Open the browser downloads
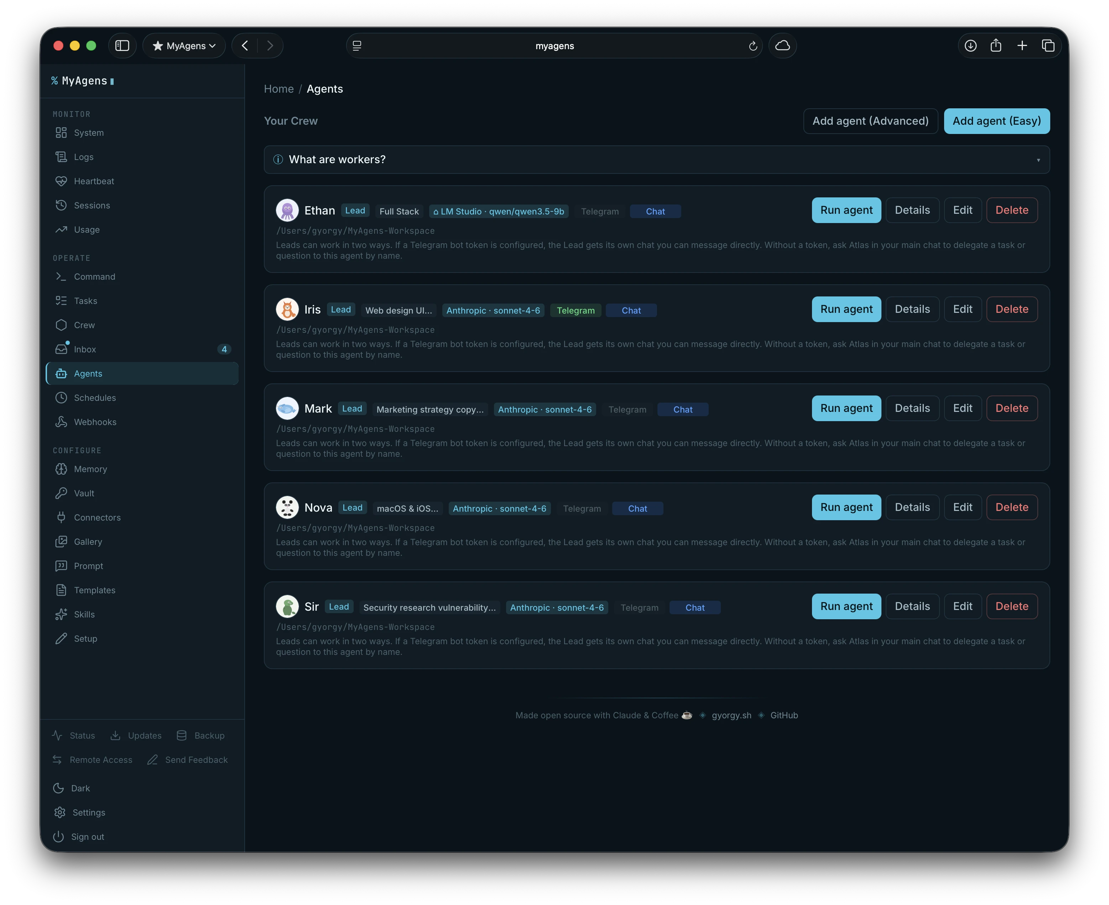 pyautogui.click(x=970, y=46)
